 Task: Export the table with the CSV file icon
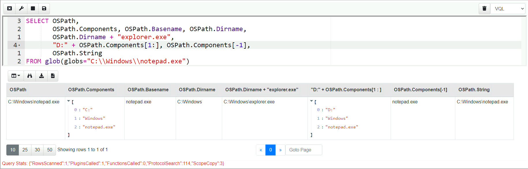coord(53,76)
